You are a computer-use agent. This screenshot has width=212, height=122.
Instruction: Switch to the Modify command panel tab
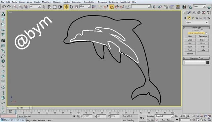point(189,13)
